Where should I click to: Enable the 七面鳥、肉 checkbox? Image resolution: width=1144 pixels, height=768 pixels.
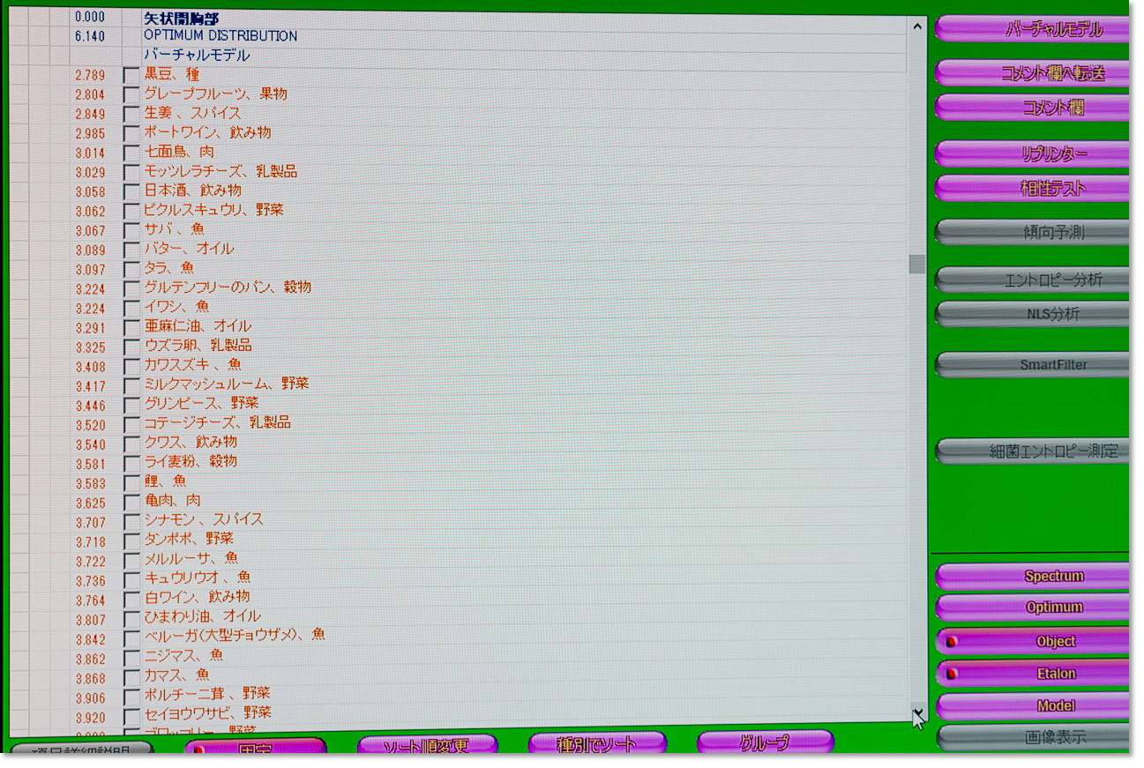pyautogui.click(x=131, y=153)
